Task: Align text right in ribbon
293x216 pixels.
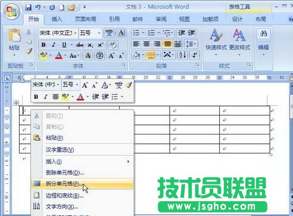Action: tap(157, 44)
